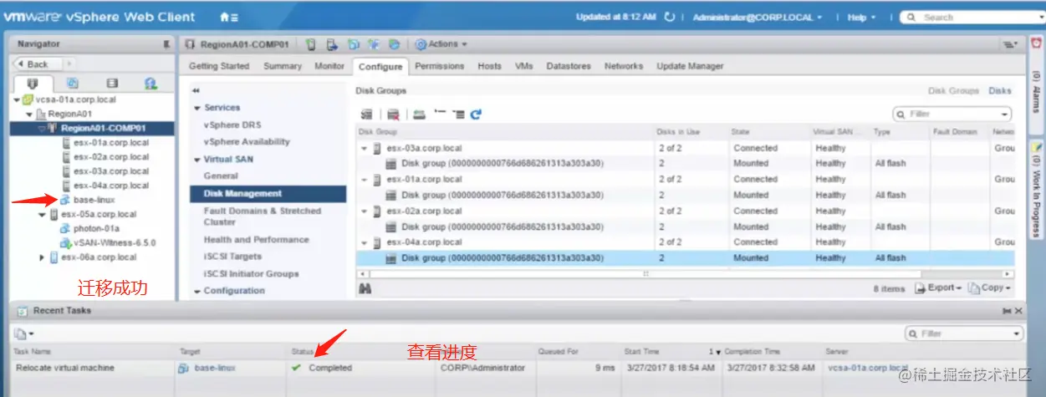Click the first cluster toolbar icon beside RegionA01-COMP01

[x=311, y=44]
